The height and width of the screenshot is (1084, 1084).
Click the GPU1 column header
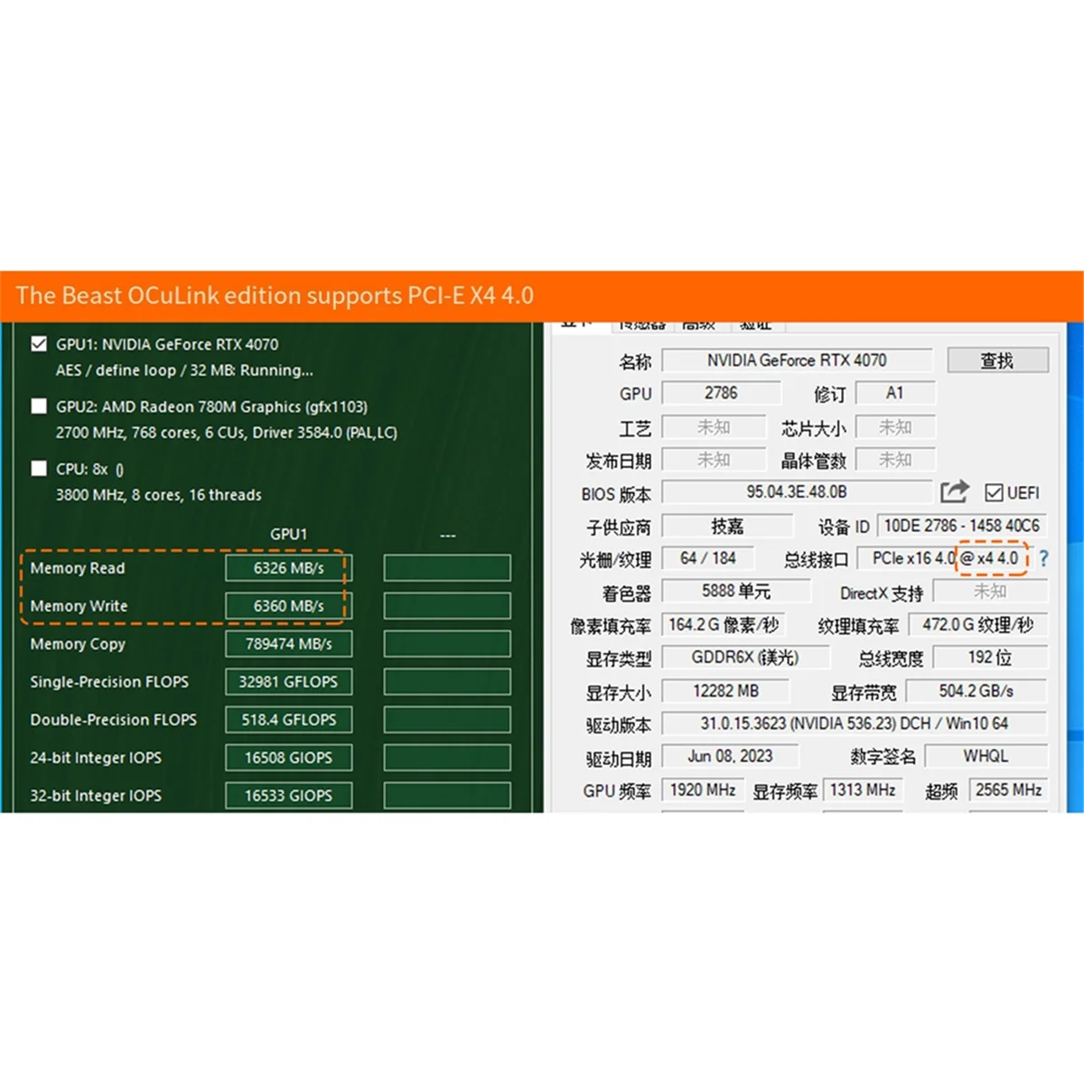[289, 534]
